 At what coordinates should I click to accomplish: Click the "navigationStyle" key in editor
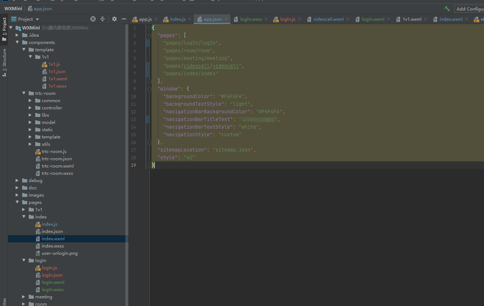(x=188, y=134)
